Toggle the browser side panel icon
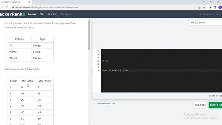222x125 pixels. pos(215,7)
